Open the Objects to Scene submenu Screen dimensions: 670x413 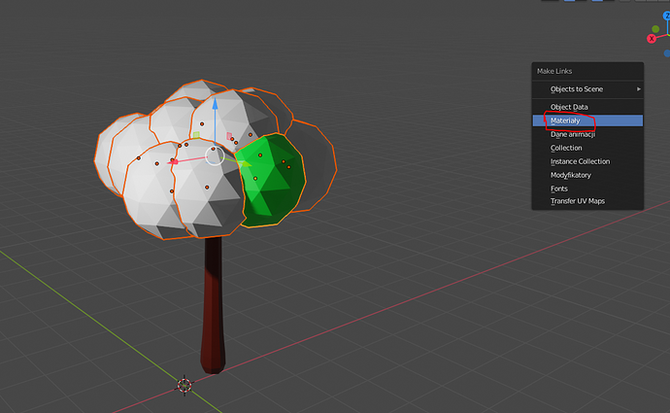click(587, 89)
